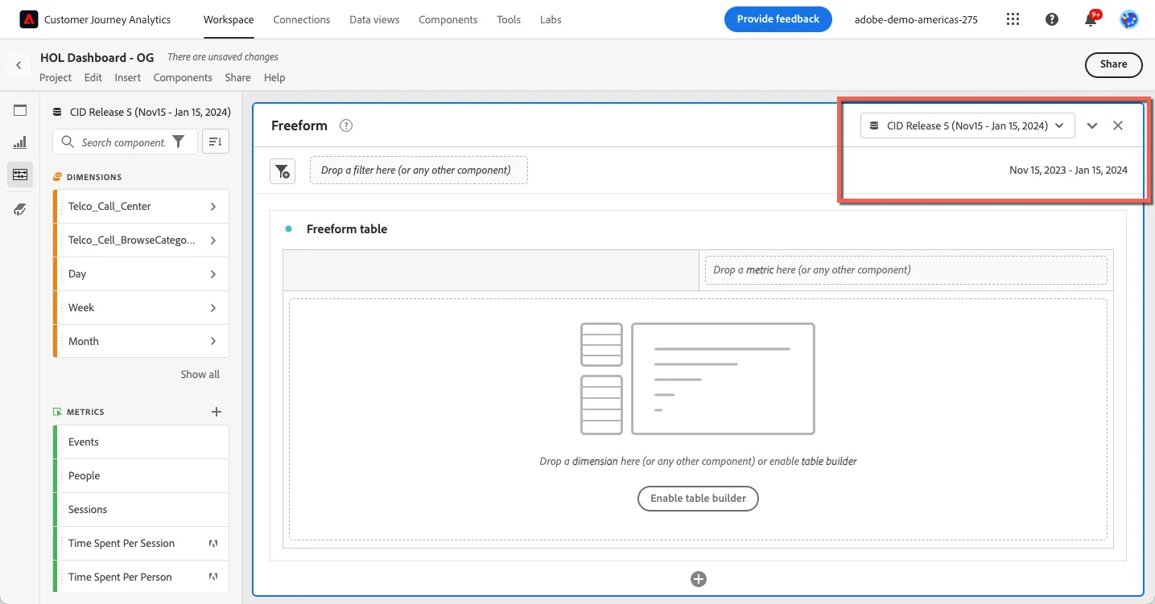
Task: Open the Components top navigation tab
Action: click(448, 19)
